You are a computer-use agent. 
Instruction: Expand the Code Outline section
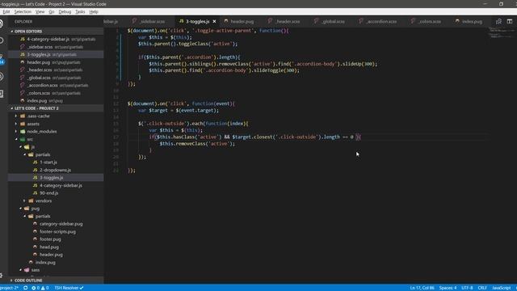tap(56, 280)
